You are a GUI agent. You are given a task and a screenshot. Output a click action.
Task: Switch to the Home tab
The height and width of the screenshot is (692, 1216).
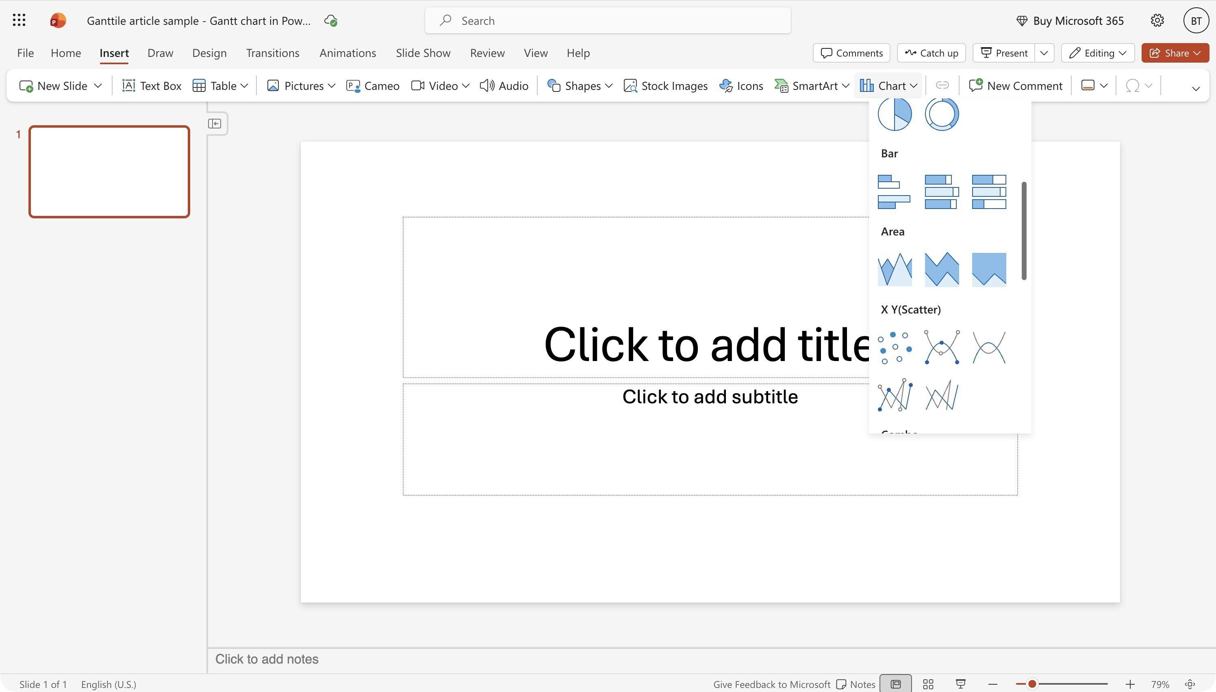pos(65,53)
